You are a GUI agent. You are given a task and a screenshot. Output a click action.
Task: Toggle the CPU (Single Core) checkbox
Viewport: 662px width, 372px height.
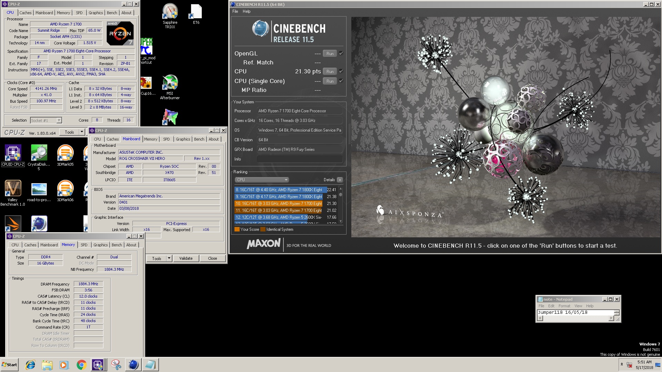[341, 81]
